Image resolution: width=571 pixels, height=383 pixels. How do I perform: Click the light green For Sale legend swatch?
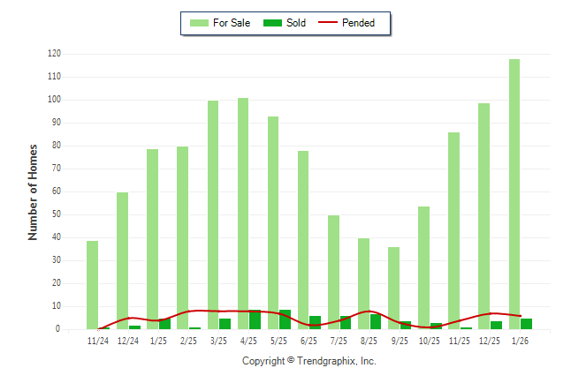click(x=198, y=23)
